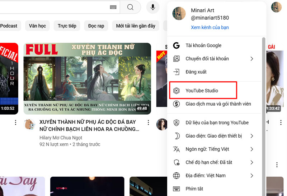This screenshot has width=287, height=196.
Task: Play the FULL Xuyên Thành Nữ Phụ thumbnail
Action: click(x=87, y=78)
